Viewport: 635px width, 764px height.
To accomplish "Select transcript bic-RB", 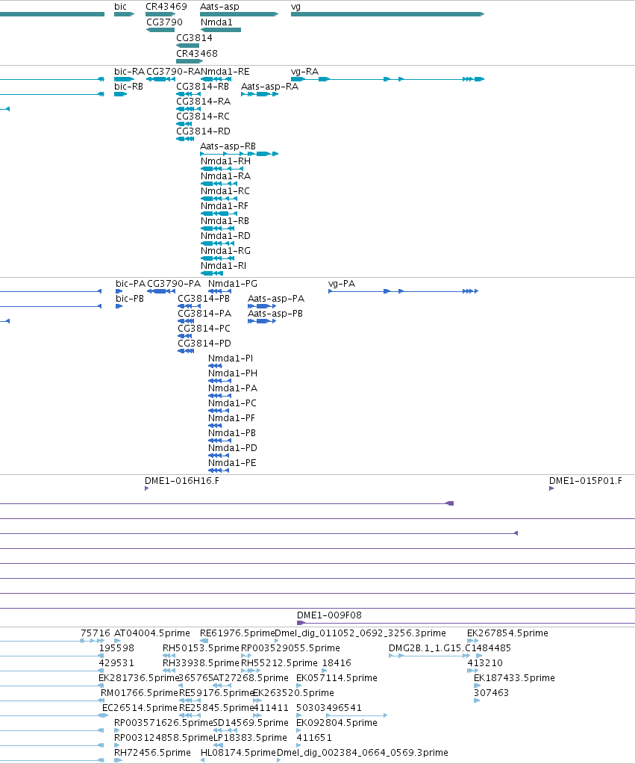I will [x=120, y=94].
